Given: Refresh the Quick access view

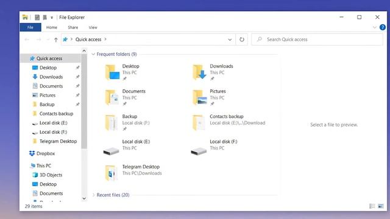Looking at the screenshot, I should (x=242, y=40).
